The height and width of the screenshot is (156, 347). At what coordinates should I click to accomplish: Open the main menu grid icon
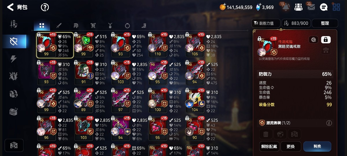click(x=336, y=7)
